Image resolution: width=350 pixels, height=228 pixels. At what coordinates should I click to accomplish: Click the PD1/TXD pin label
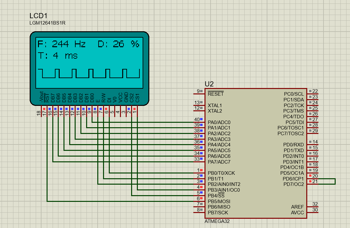click(x=294, y=151)
